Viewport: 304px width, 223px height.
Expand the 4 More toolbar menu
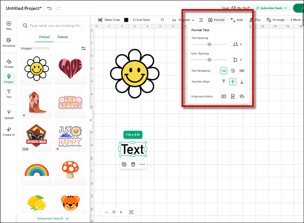[x=295, y=20]
